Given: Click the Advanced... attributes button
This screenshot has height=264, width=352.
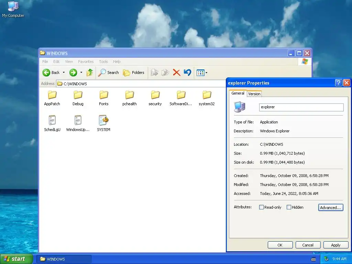Looking at the screenshot, I should (x=331, y=207).
